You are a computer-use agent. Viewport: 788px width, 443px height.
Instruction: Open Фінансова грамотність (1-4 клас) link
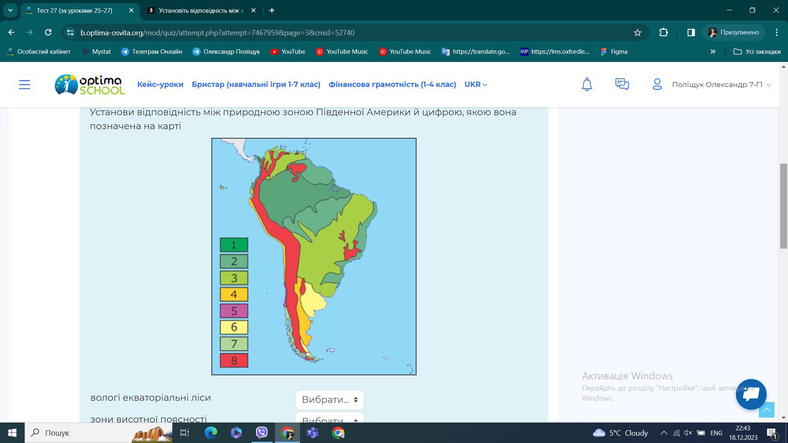pyautogui.click(x=392, y=84)
